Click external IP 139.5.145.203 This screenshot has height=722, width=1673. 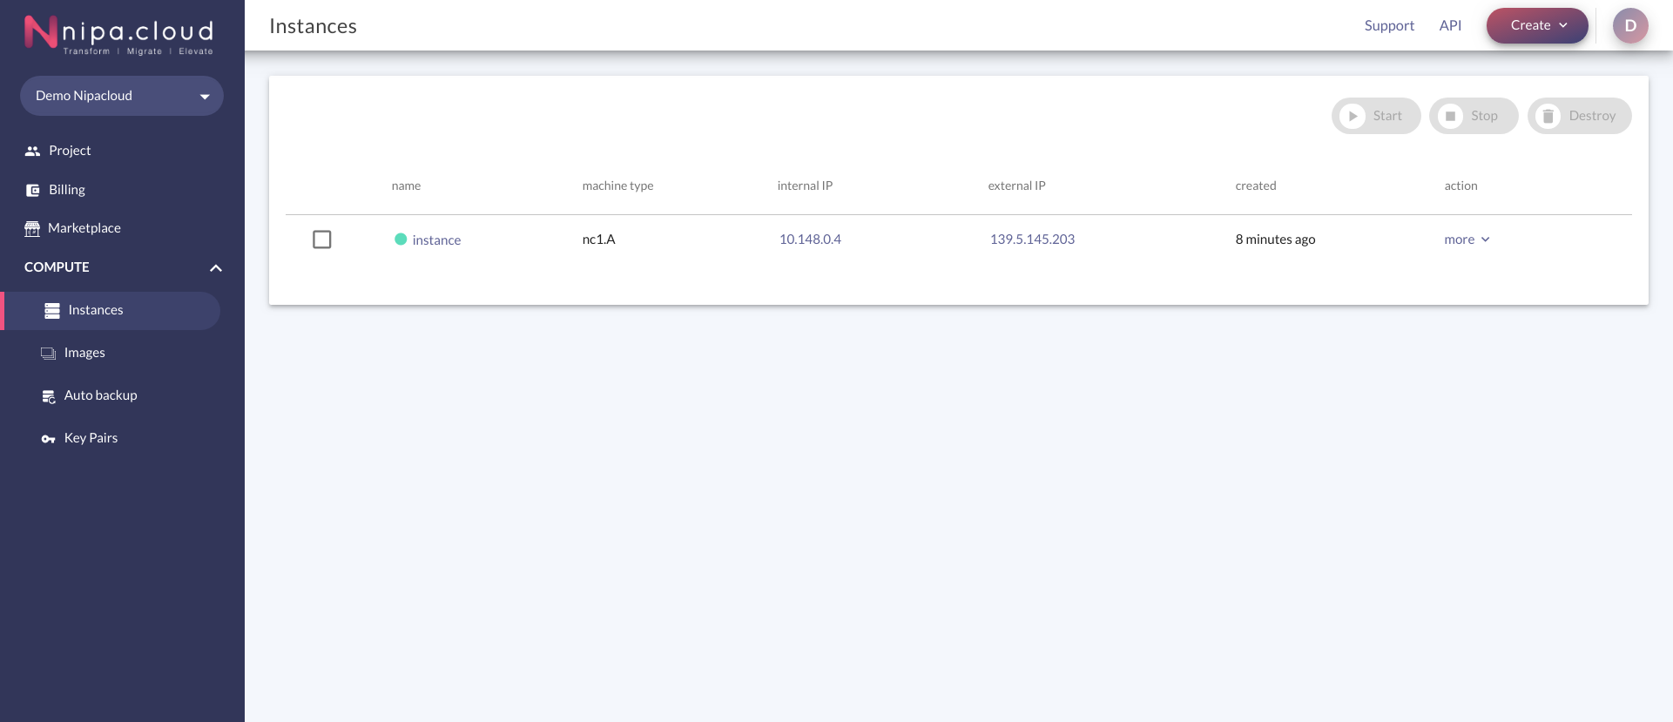point(1032,240)
